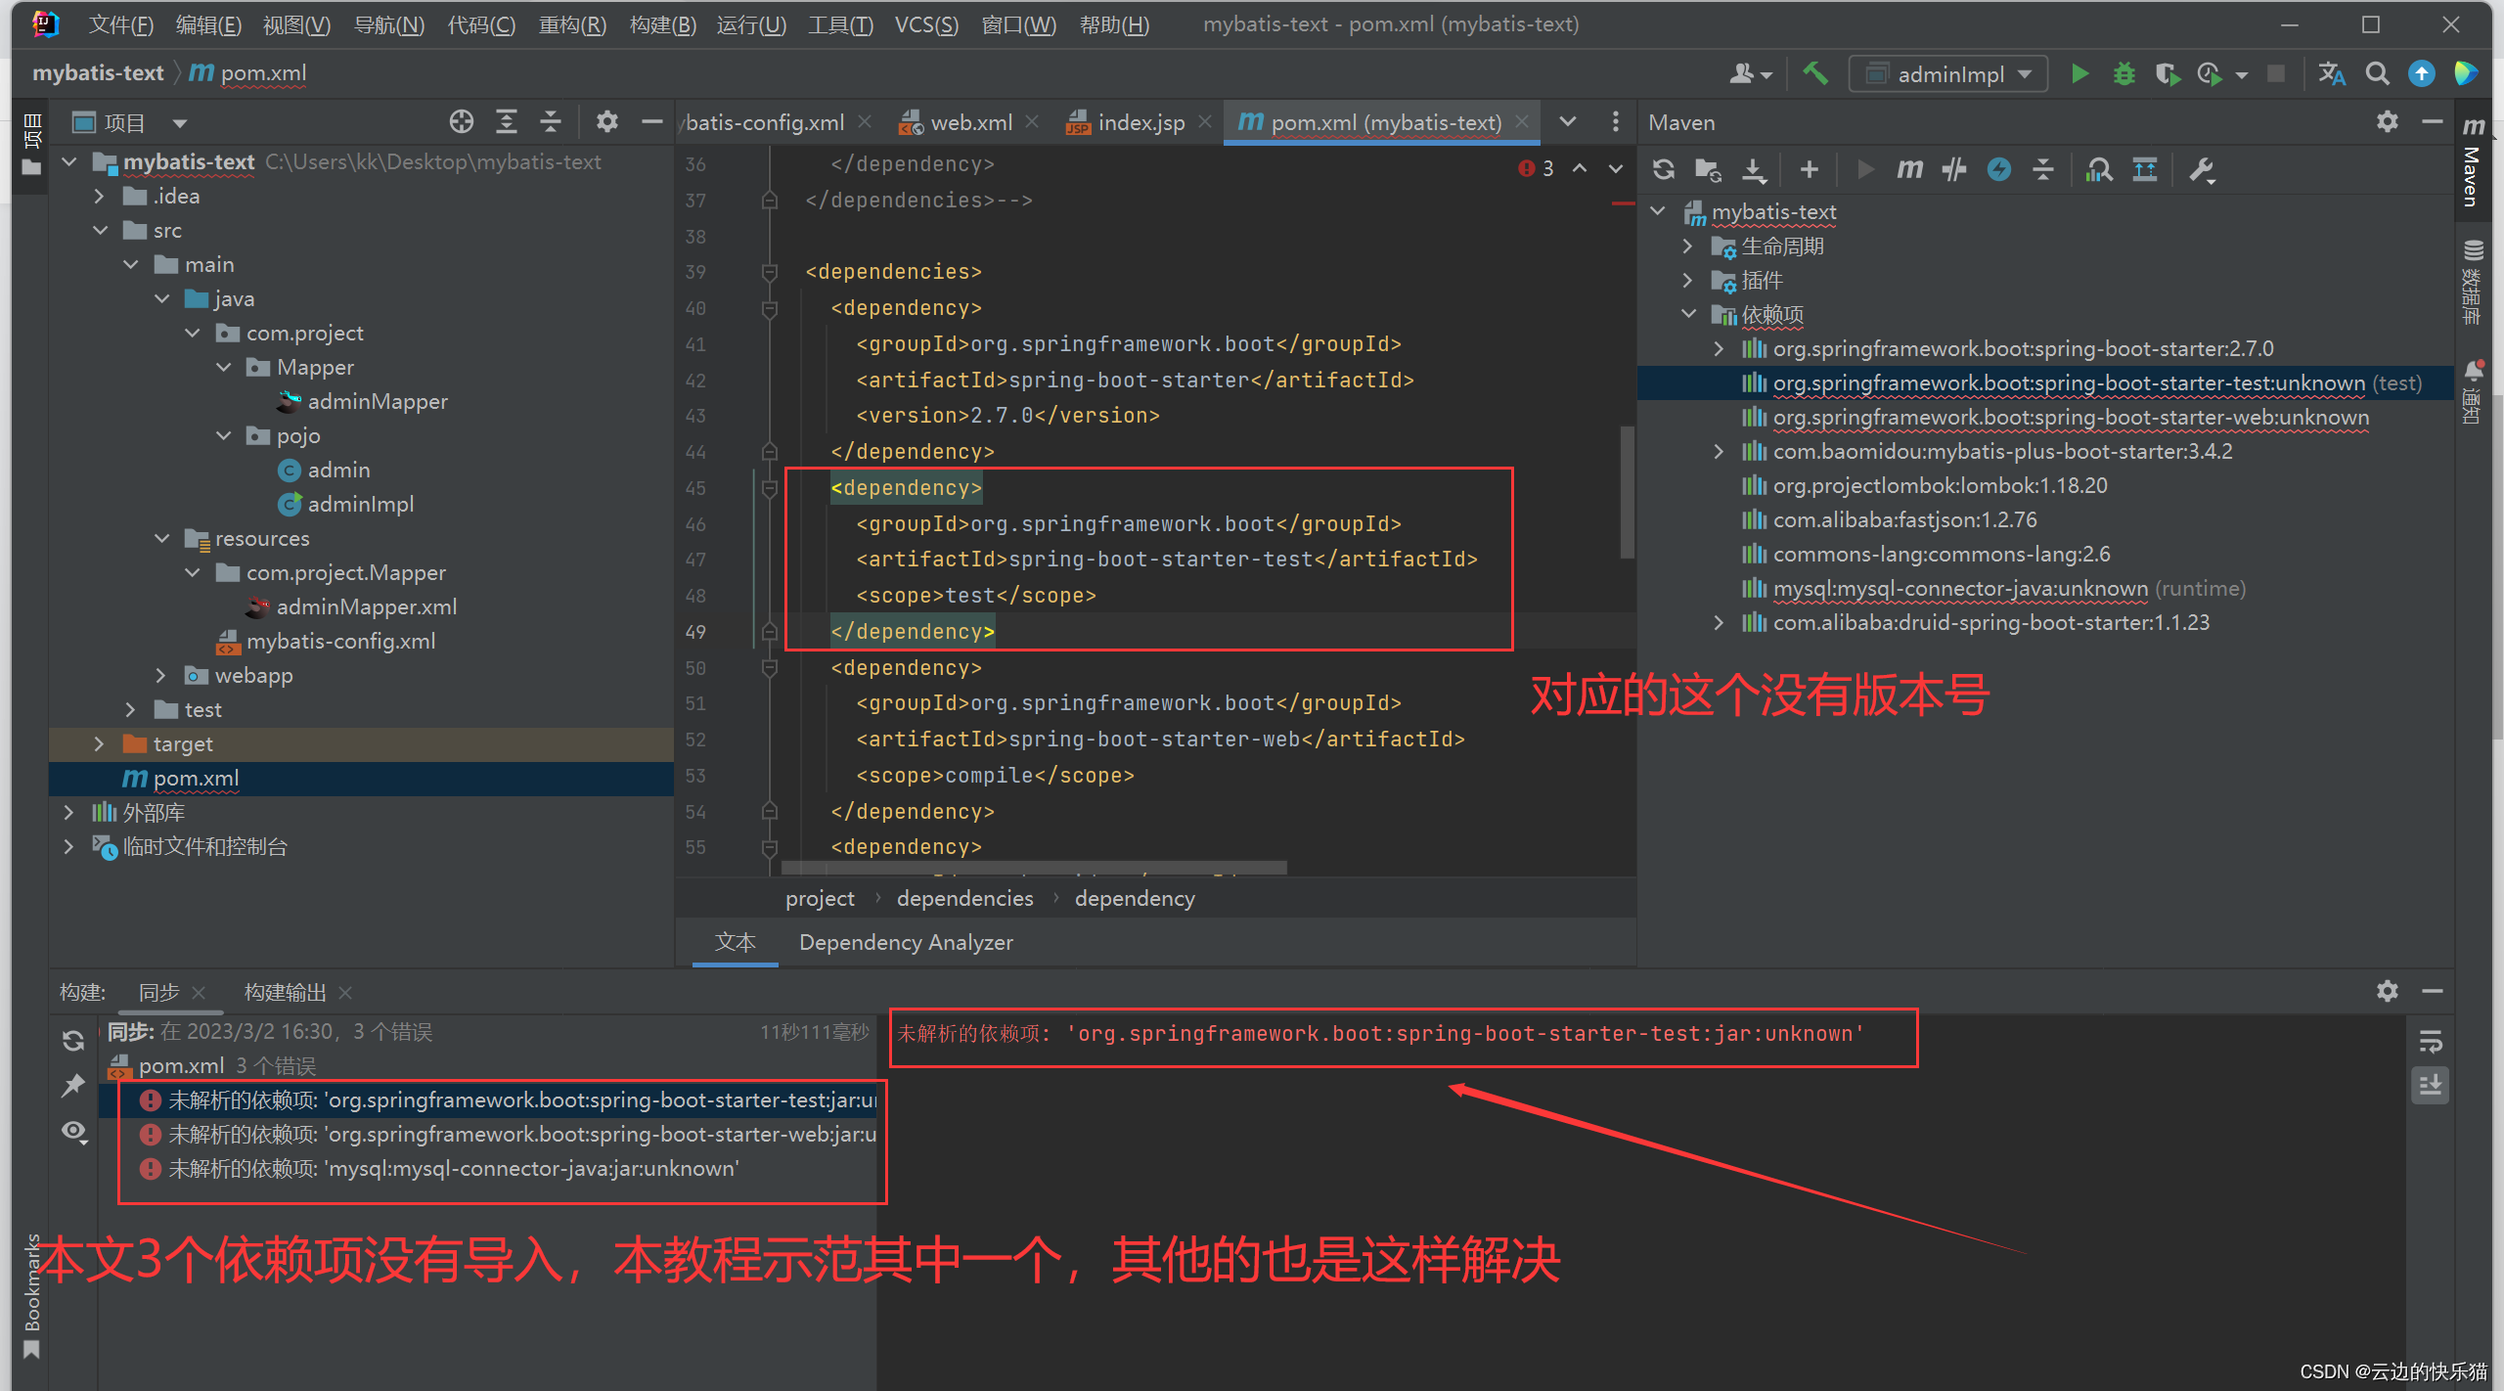Image resolution: width=2504 pixels, height=1391 pixels.
Task: Open the Dependency Analyzer tab
Action: coord(905,943)
